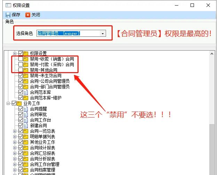The image size is (219, 175).
Task: Uncheck the 禁用-未生效合同 checkbox
Action: (x=21, y=76)
